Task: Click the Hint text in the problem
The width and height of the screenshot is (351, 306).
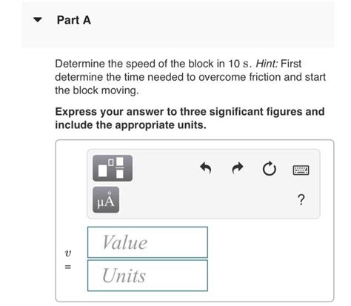Action: click(267, 64)
